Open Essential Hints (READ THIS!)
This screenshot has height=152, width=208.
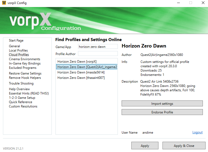[29, 93]
